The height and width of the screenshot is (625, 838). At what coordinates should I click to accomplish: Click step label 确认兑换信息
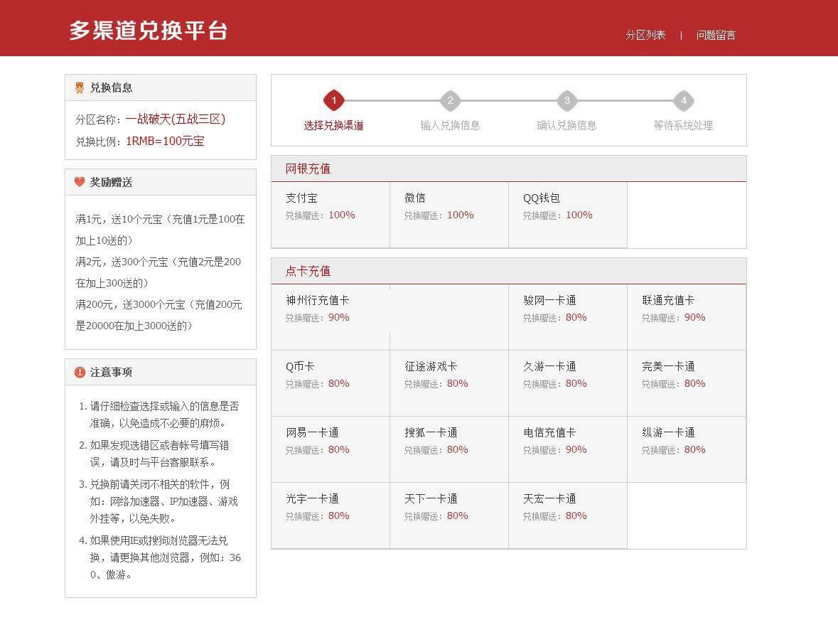click(x=567, y=126)
